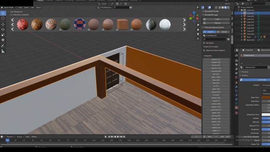The image size is (270, 152).
Task: Toggle X-ray mode in viewport header
Action: point(216,8)
